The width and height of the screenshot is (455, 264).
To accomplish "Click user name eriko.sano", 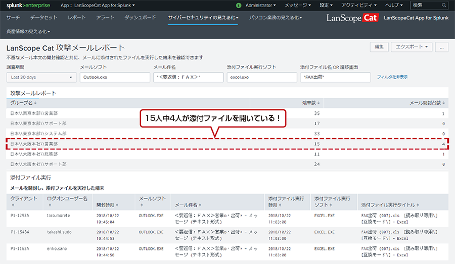I will click(57, 249).
